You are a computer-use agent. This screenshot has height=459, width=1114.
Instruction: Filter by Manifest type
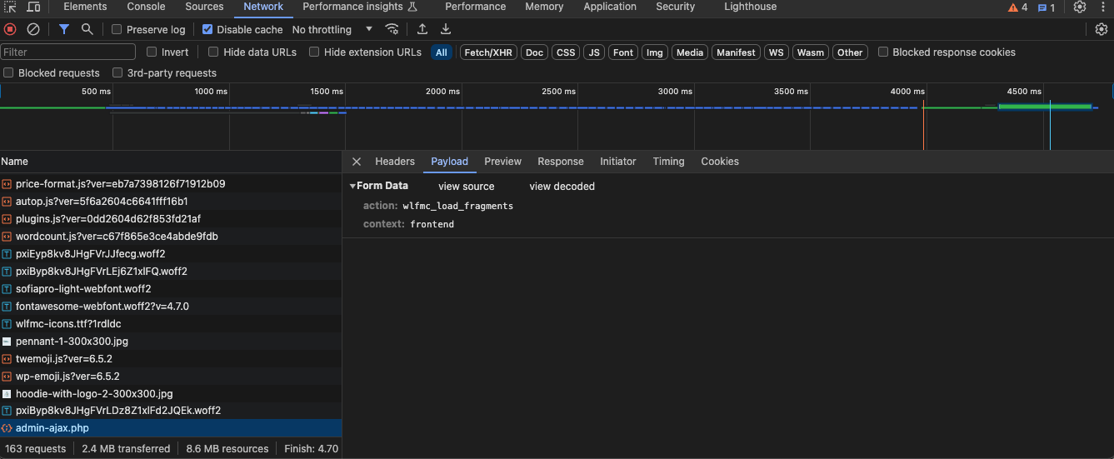point(736,52)
